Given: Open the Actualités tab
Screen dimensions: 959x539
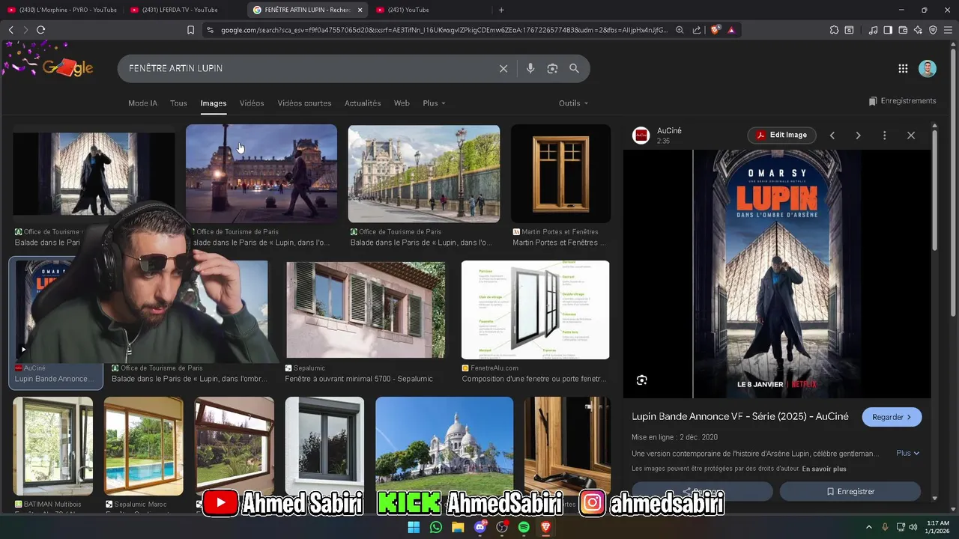Looking at the screenshot, I should (x=363, y=103).
